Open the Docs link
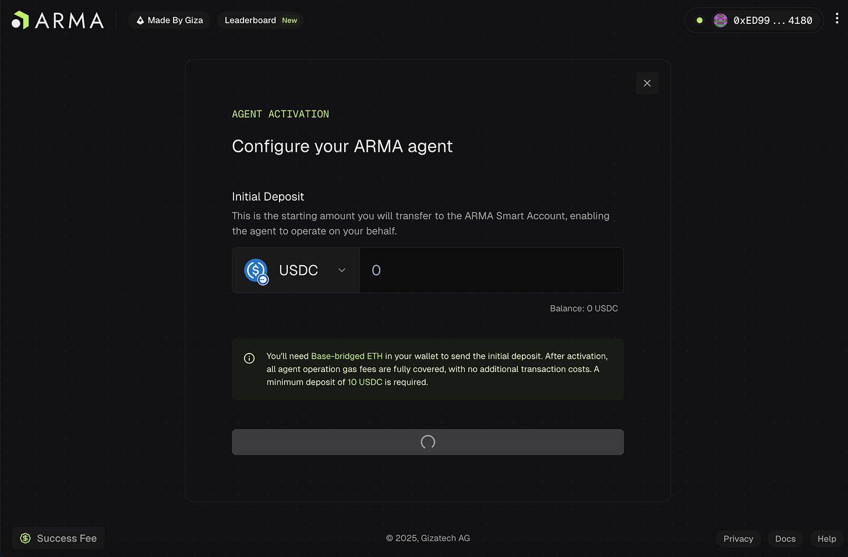848x557 pixels. tap(785, 539)
